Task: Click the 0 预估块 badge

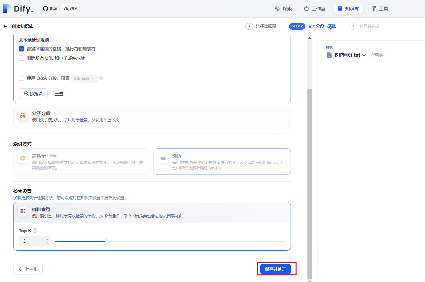Action: pos(378,55)
